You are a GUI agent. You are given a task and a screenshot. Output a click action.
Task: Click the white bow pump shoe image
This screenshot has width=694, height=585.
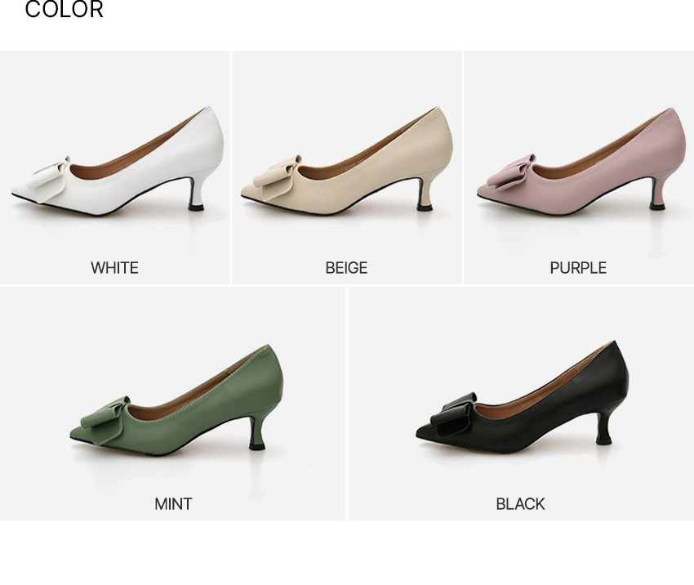tap(118, 161)
